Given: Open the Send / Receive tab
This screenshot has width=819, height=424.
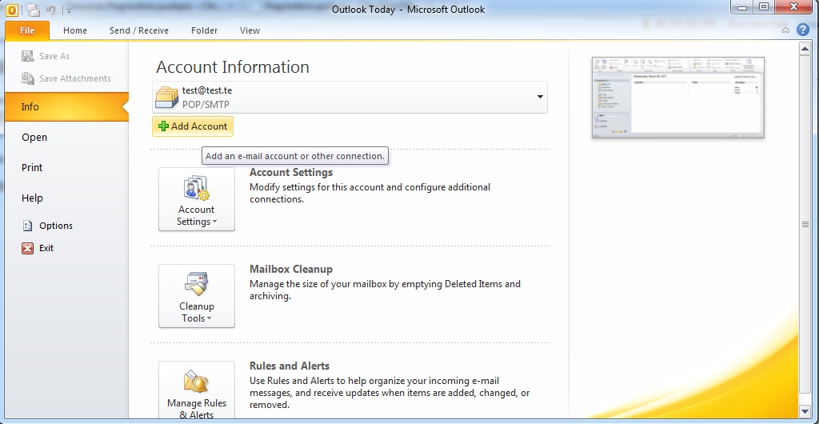Looking at the screenshot, I should point(139,30).
